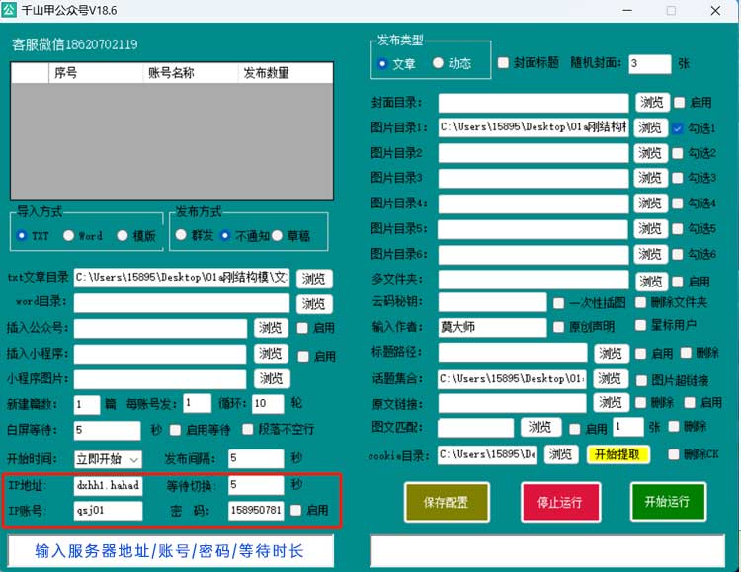Enable the 封面标题 checkbox
Viewport: 741px width, 572px height.
click(504, 63)
